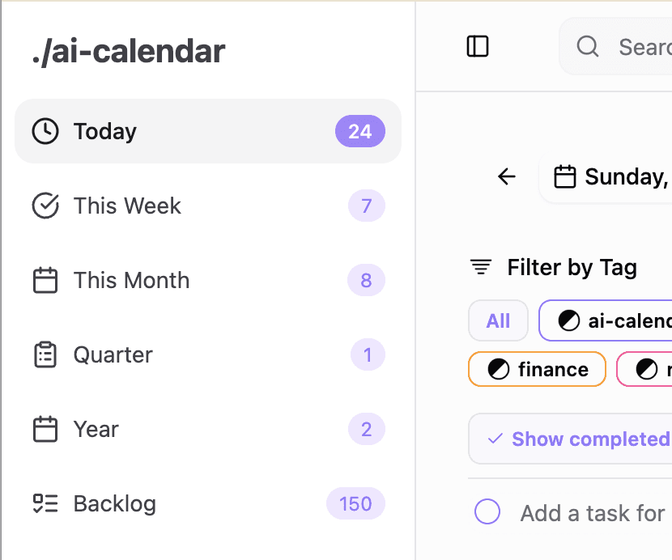Toggle the ai-calendar tag filter
Screen dimensions: 672x560
click(x=606, y=321)
